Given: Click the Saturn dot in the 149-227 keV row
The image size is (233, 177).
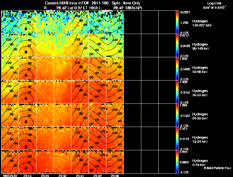Looking at the screenshot, I should [26, 28].
